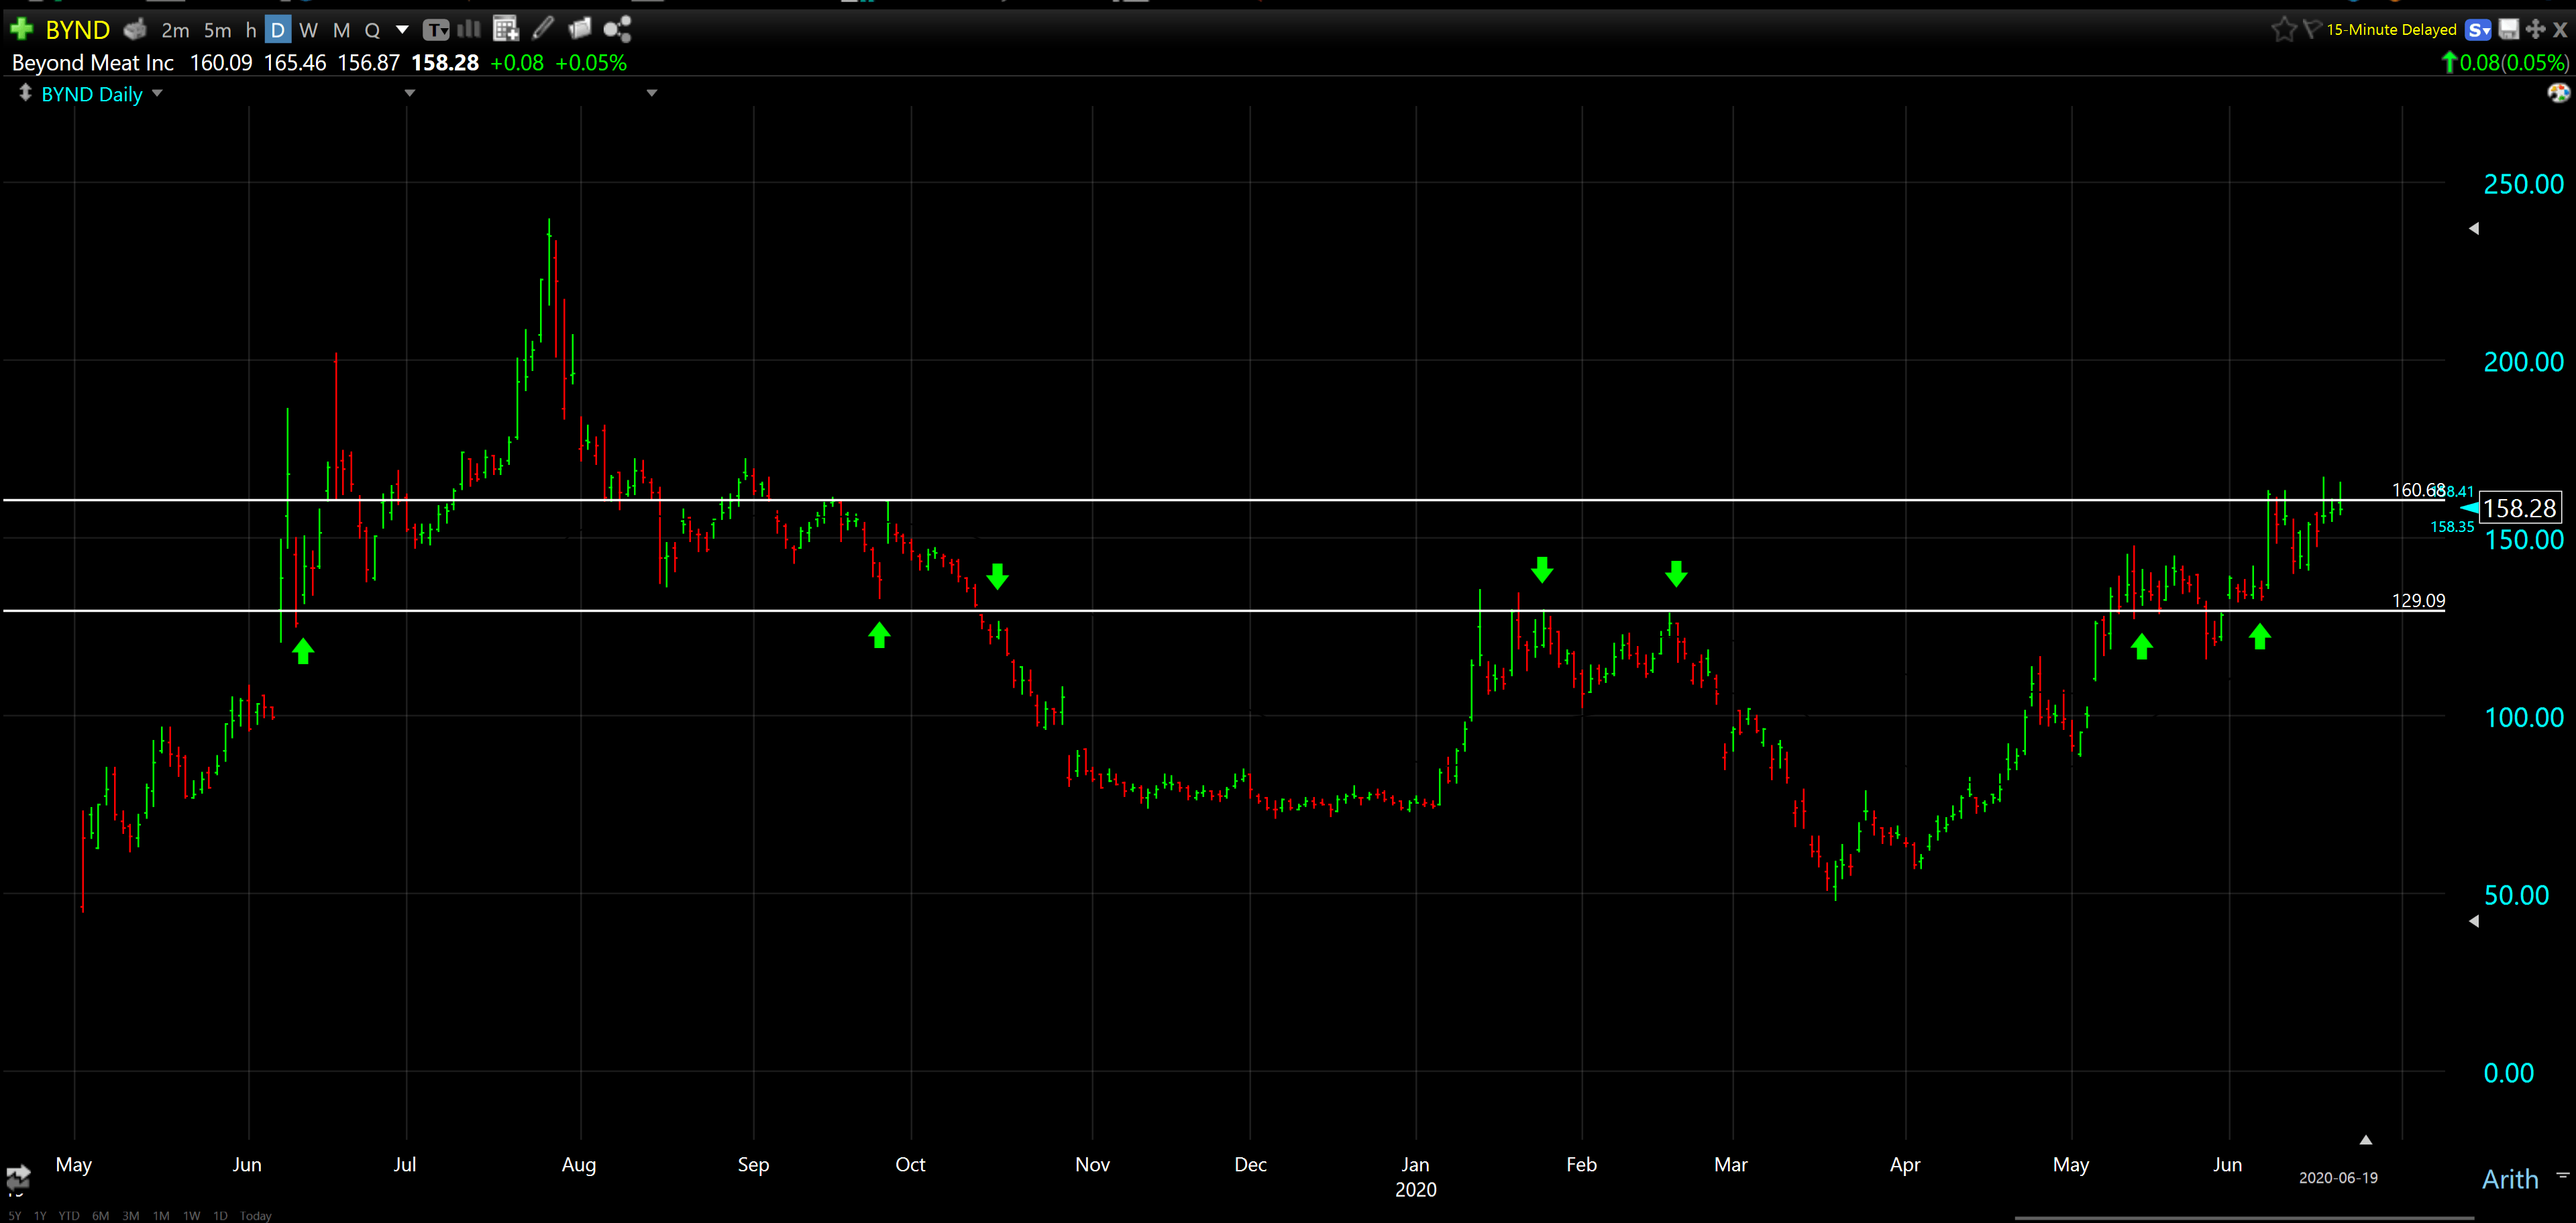Click the up-down pane arrow beside BYND Daily

(x=25, y=93)
